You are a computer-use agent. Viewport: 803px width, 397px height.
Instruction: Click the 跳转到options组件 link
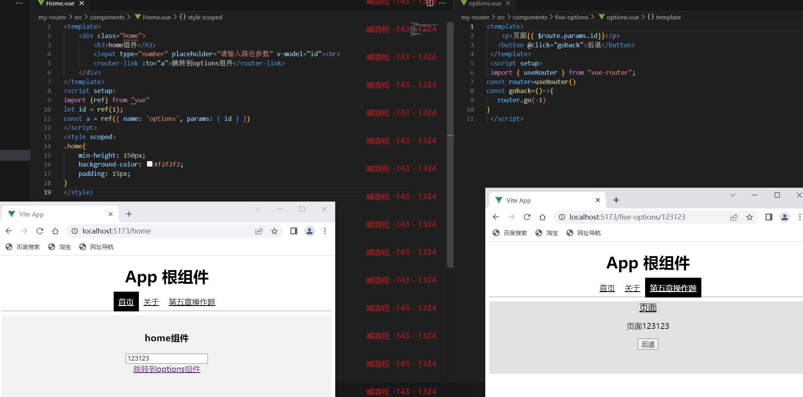click(167, 369)
